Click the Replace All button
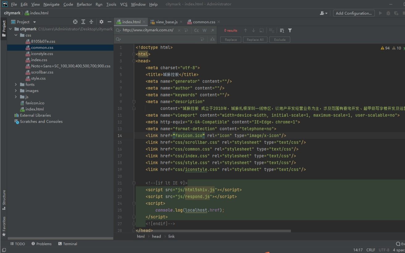The height and width of the screenshot is (253, 405). pyautogui.click(x=255, y=40)
